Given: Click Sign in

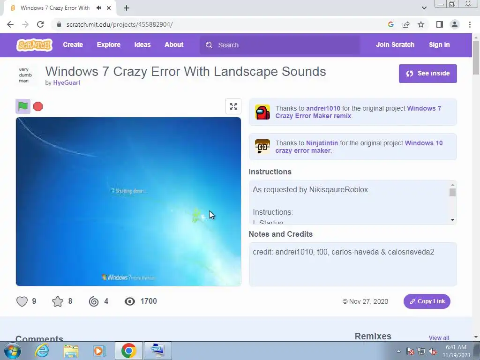Looking at the screenshot, I should (439, 45).
